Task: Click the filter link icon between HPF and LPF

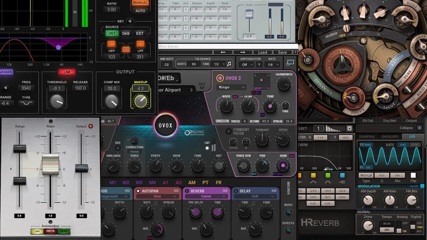Action: coord(126,49)
